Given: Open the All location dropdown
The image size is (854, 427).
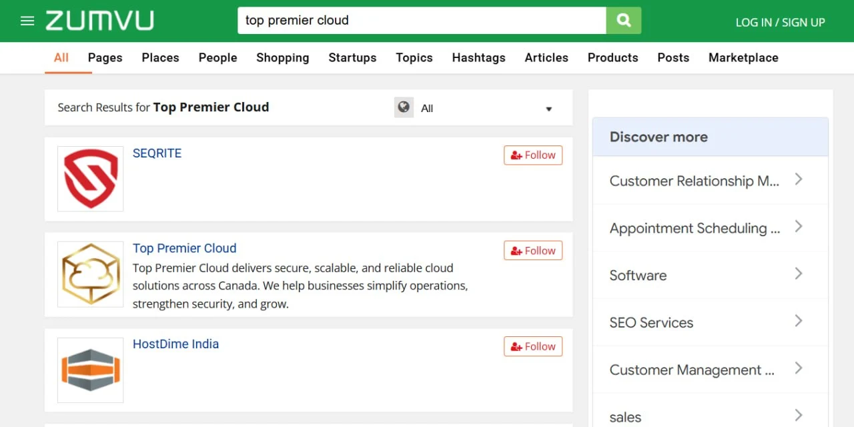Looking at the screenshot, I should coord(487,108).
